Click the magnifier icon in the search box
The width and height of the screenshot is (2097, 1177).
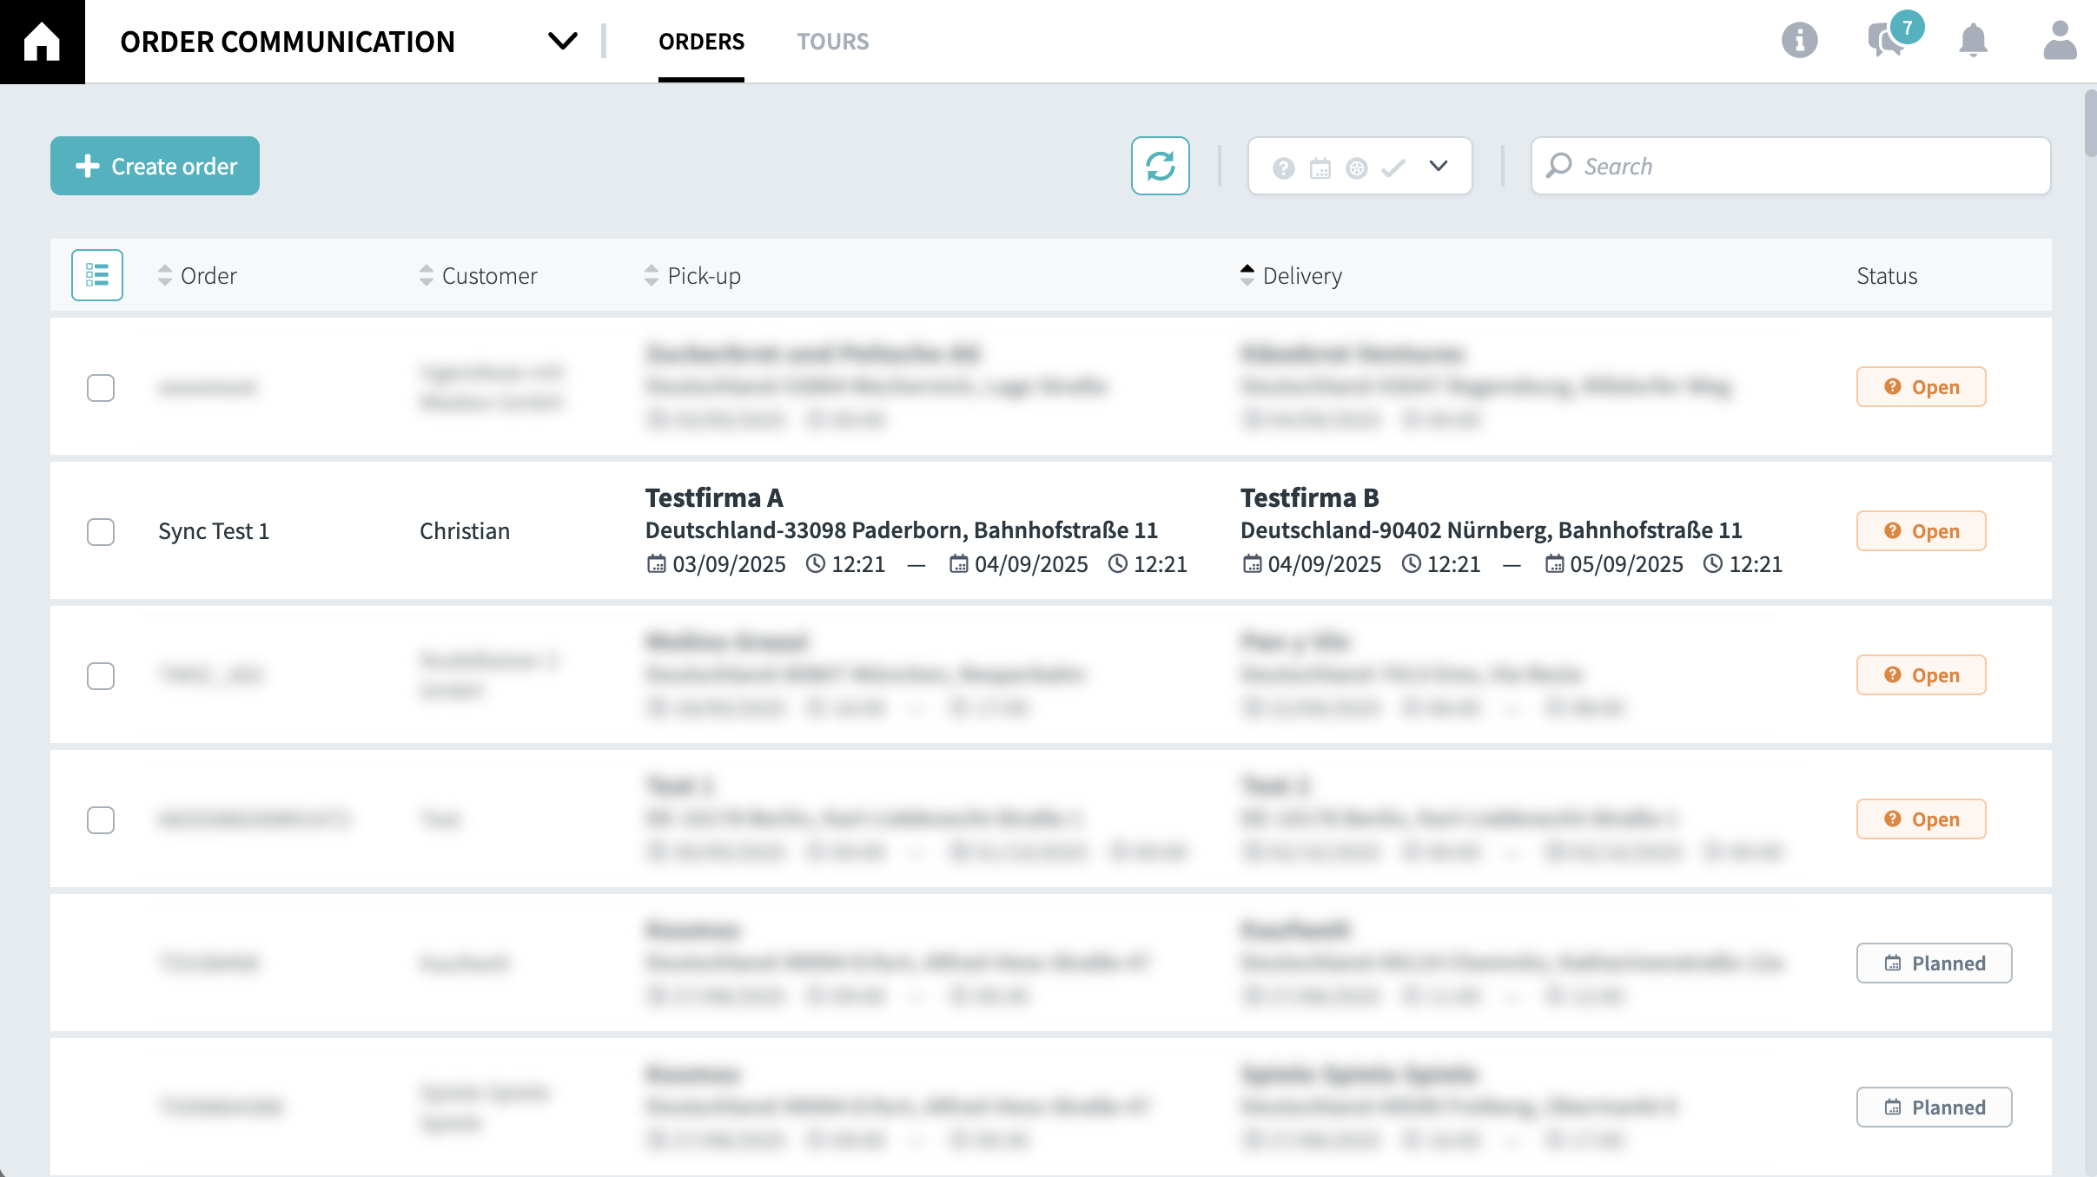click(1559, 166)
